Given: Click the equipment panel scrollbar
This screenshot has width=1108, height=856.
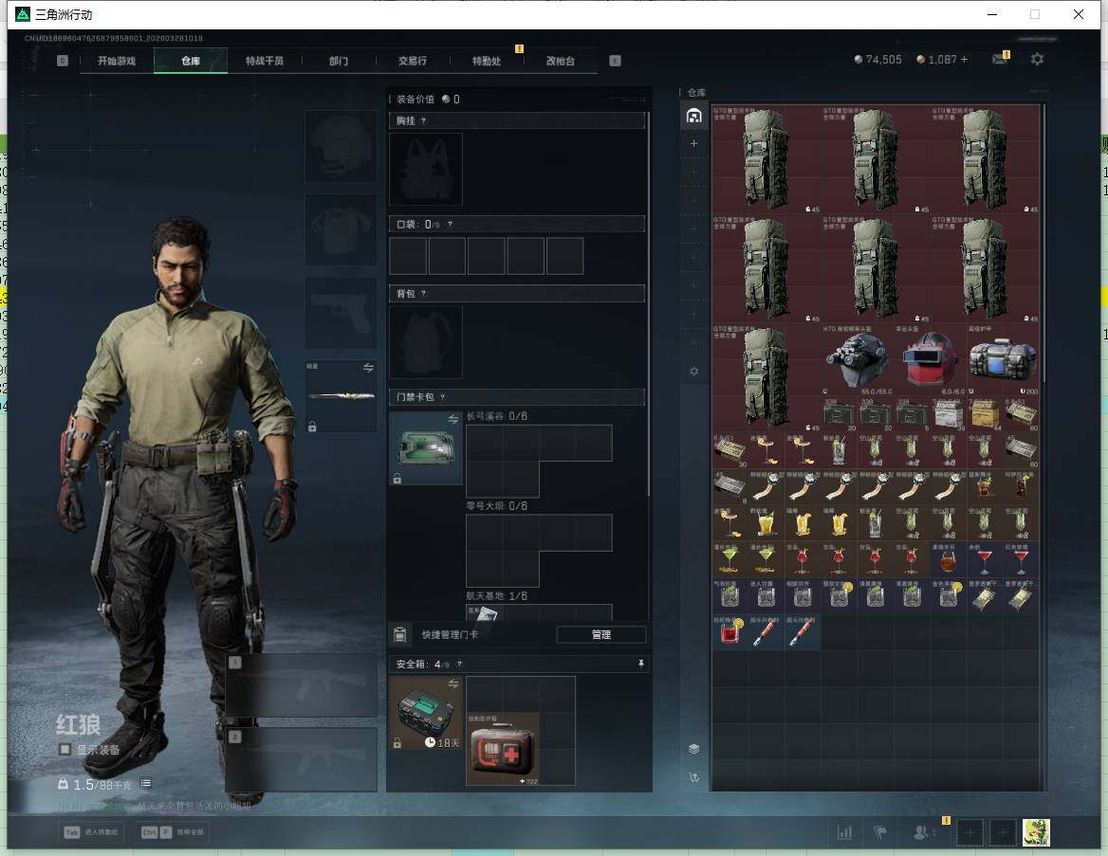Looking at the screenshot, I should [648, 303].
